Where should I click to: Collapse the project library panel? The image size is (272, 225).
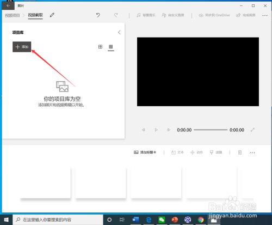coord(119,32)
